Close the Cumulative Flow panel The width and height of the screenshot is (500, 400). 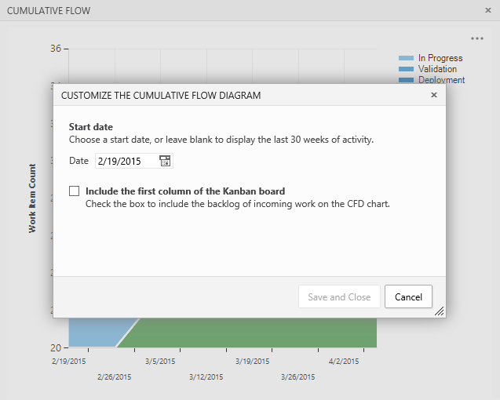(x=488, y=10)
